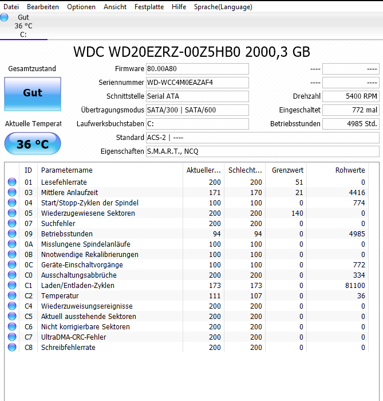Image resolution: width=383 pixels, height=401 pixels.
Task: Click the Laufwerksbuchstaben field C:
Action: [x=198, y=124]
